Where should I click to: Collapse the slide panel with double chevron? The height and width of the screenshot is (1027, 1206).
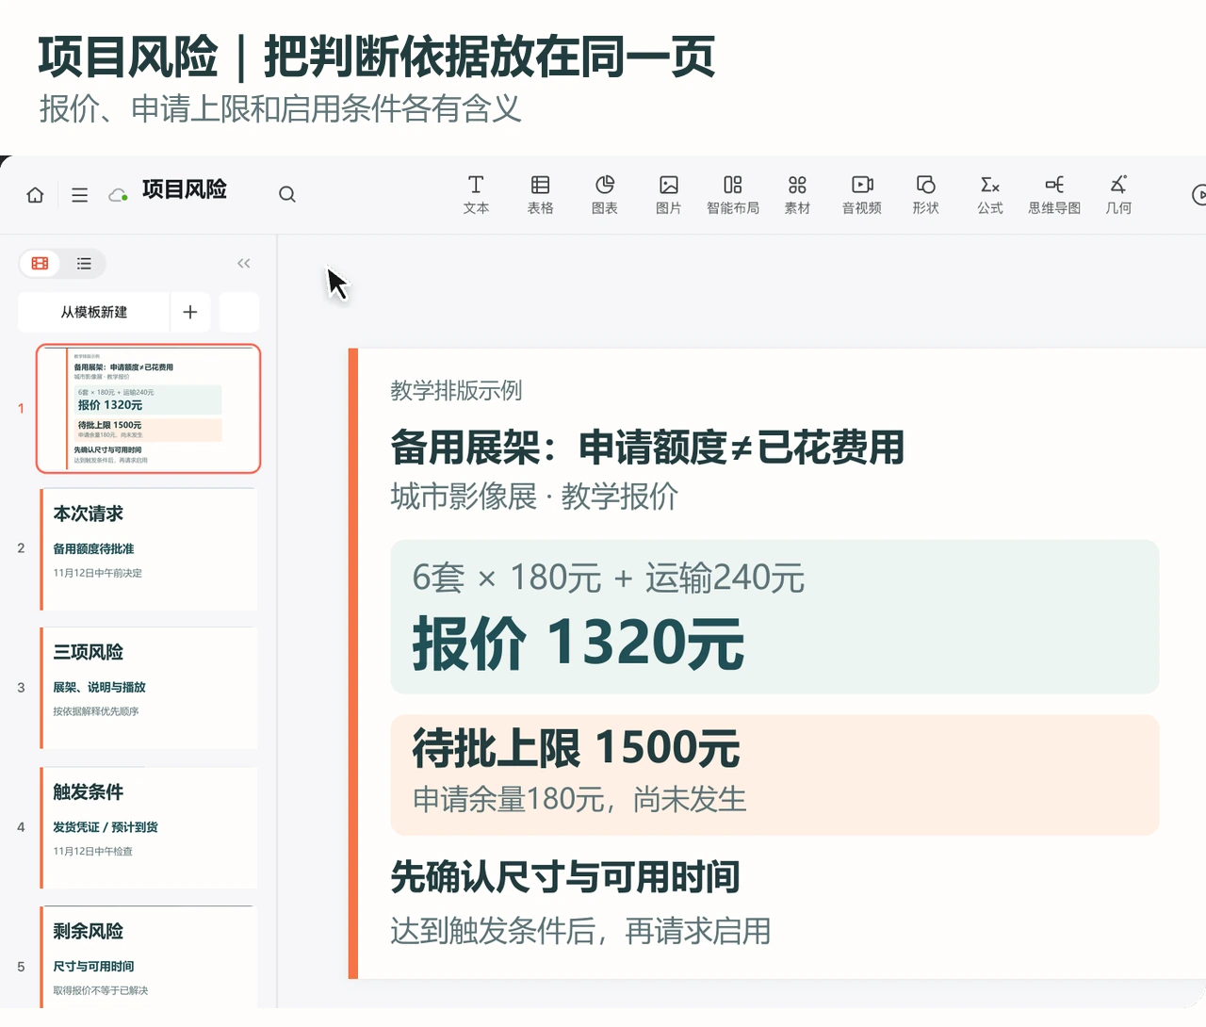(x=244, y=264)
